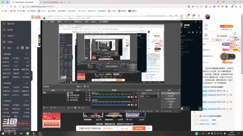This screenshot has height=136, width=243.
Task: Open the scene transition type dropdown
Action: click(148, 93)
